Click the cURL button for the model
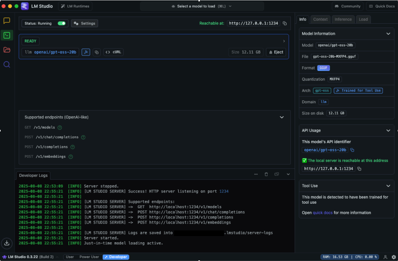This screenshot has width=398, height=261. pos(113,52)
